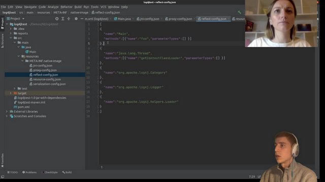
Task: Open jni-config.json in the project tree
Action: pos(43,65)
